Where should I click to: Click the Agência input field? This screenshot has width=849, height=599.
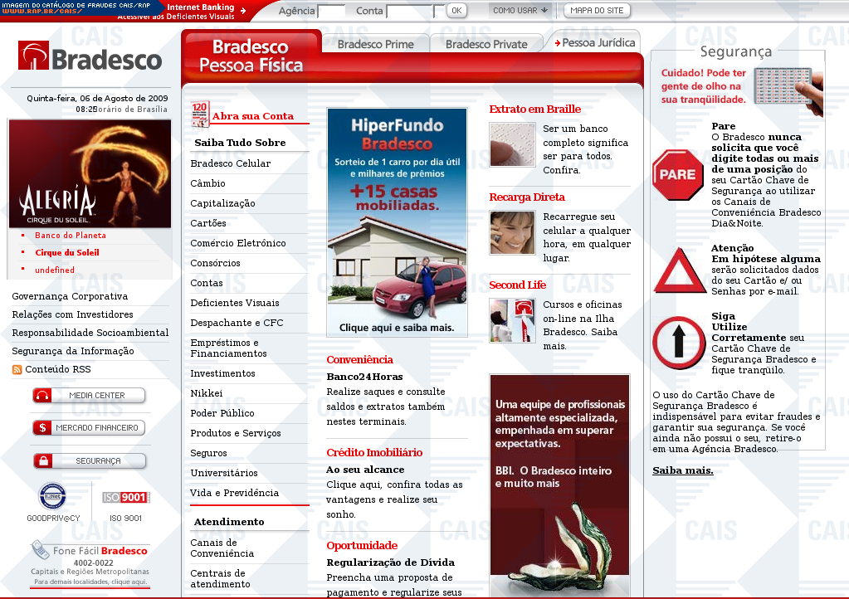tap(331, 12)
